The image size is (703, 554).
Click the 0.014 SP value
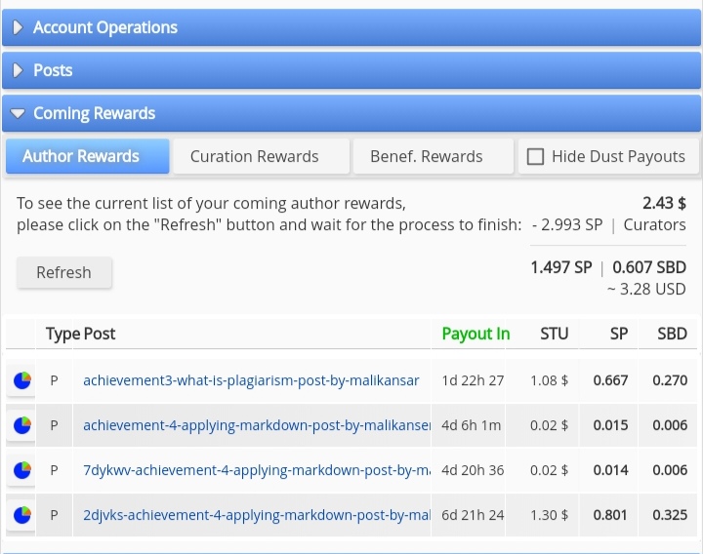[x=610, y=470]
